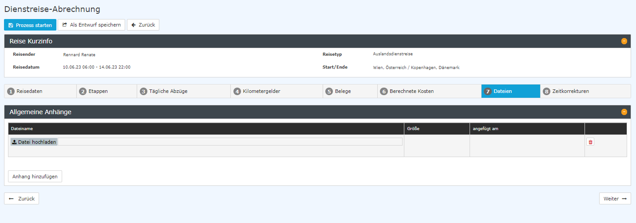Switch to the Etappen tab
Viewport: 636px width, 223px height.
(107, 91)
